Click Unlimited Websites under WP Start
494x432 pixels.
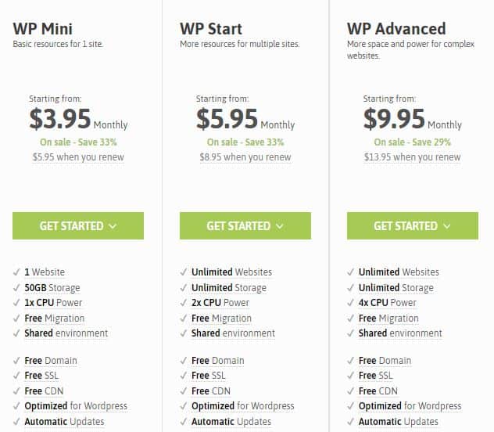pos(231,272)
